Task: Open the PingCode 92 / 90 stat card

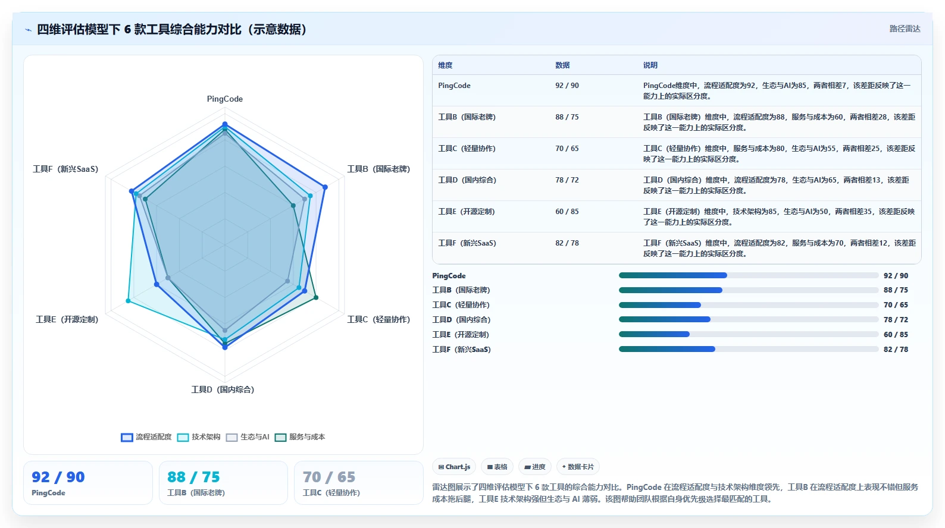Action: click(x=88, y=483)
